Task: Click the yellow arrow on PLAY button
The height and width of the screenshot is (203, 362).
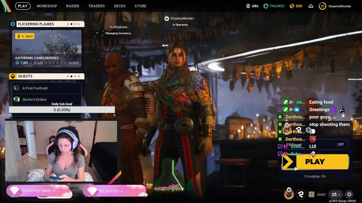Action: pos(289,162)
